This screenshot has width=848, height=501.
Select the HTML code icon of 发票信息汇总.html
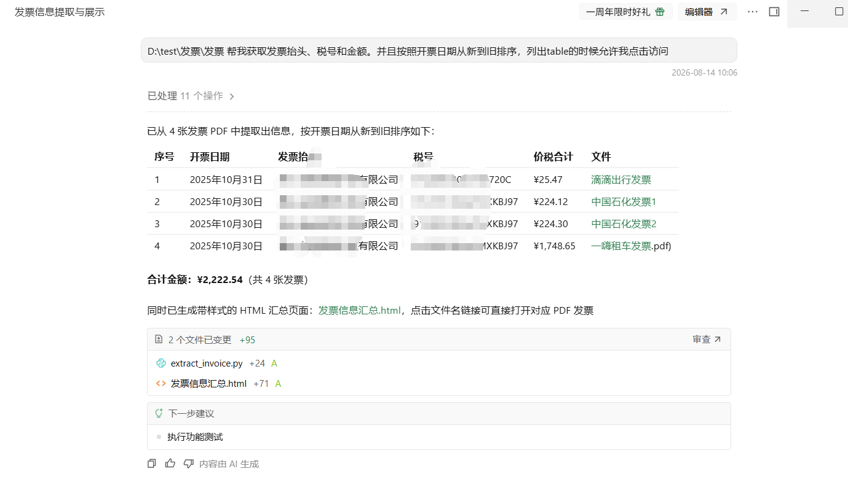pos(161,384)
